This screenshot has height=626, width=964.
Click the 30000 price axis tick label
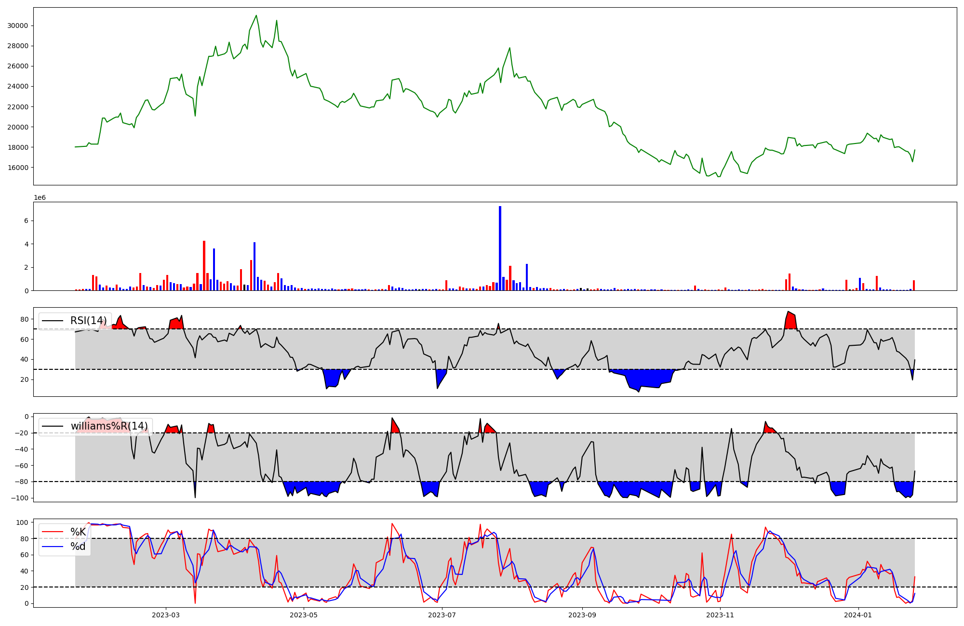(x=17, y=26)
